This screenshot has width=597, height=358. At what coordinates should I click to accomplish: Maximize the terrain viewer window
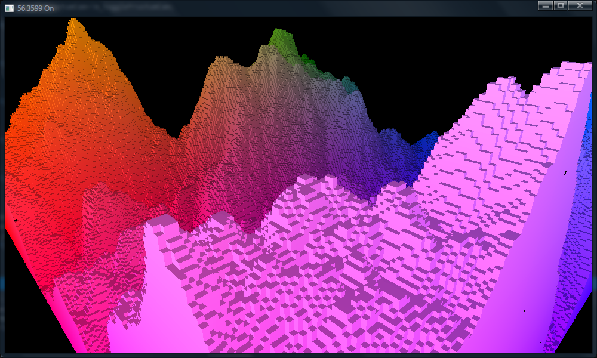561,5
